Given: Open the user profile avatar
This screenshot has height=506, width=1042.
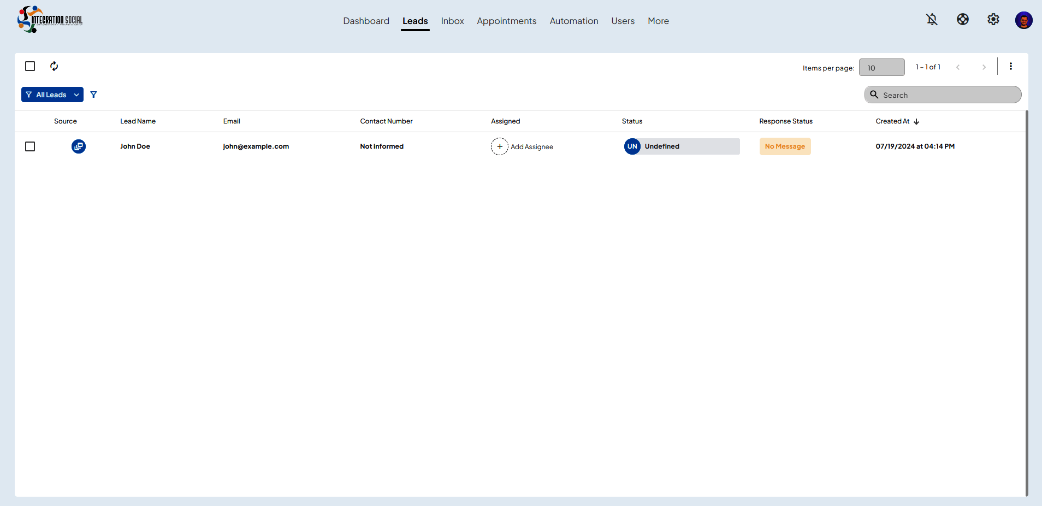Looking at the screenshot, I should pyautogui.click(x=1023, y=20).
